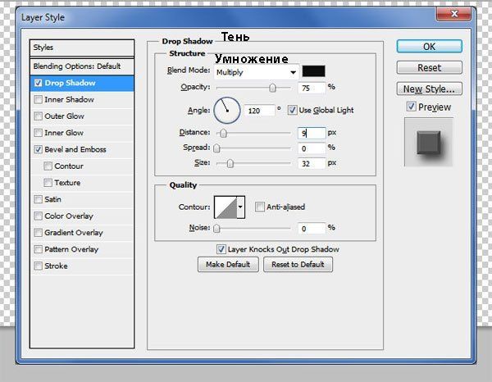Click the Opacity slider handle
This screenshot has width=492, height=382.
point(272,88)
